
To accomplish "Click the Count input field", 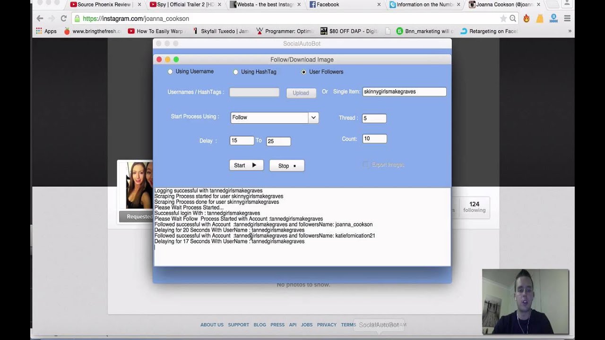I will (x=374, y=139).
